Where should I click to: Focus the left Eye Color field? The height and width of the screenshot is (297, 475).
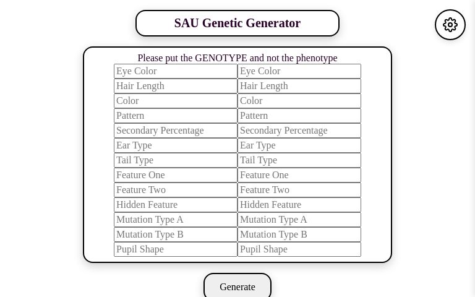(176, 71)
